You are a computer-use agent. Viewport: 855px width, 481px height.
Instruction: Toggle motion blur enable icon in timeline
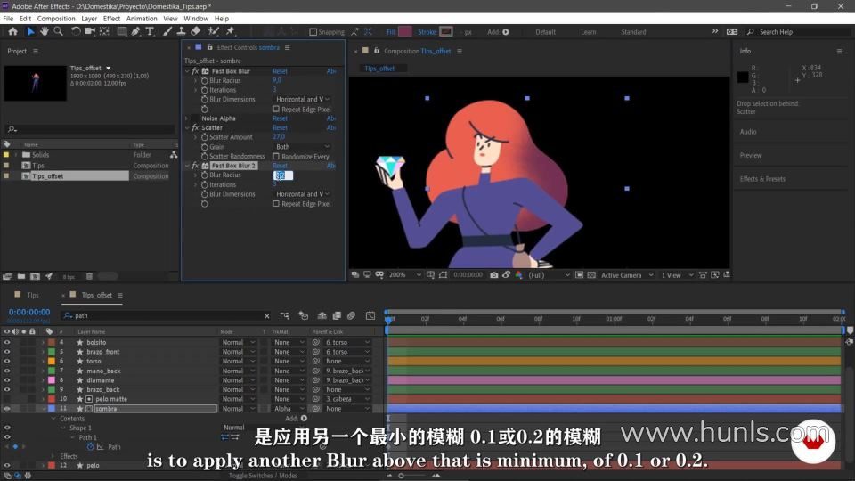click(351, 315)
